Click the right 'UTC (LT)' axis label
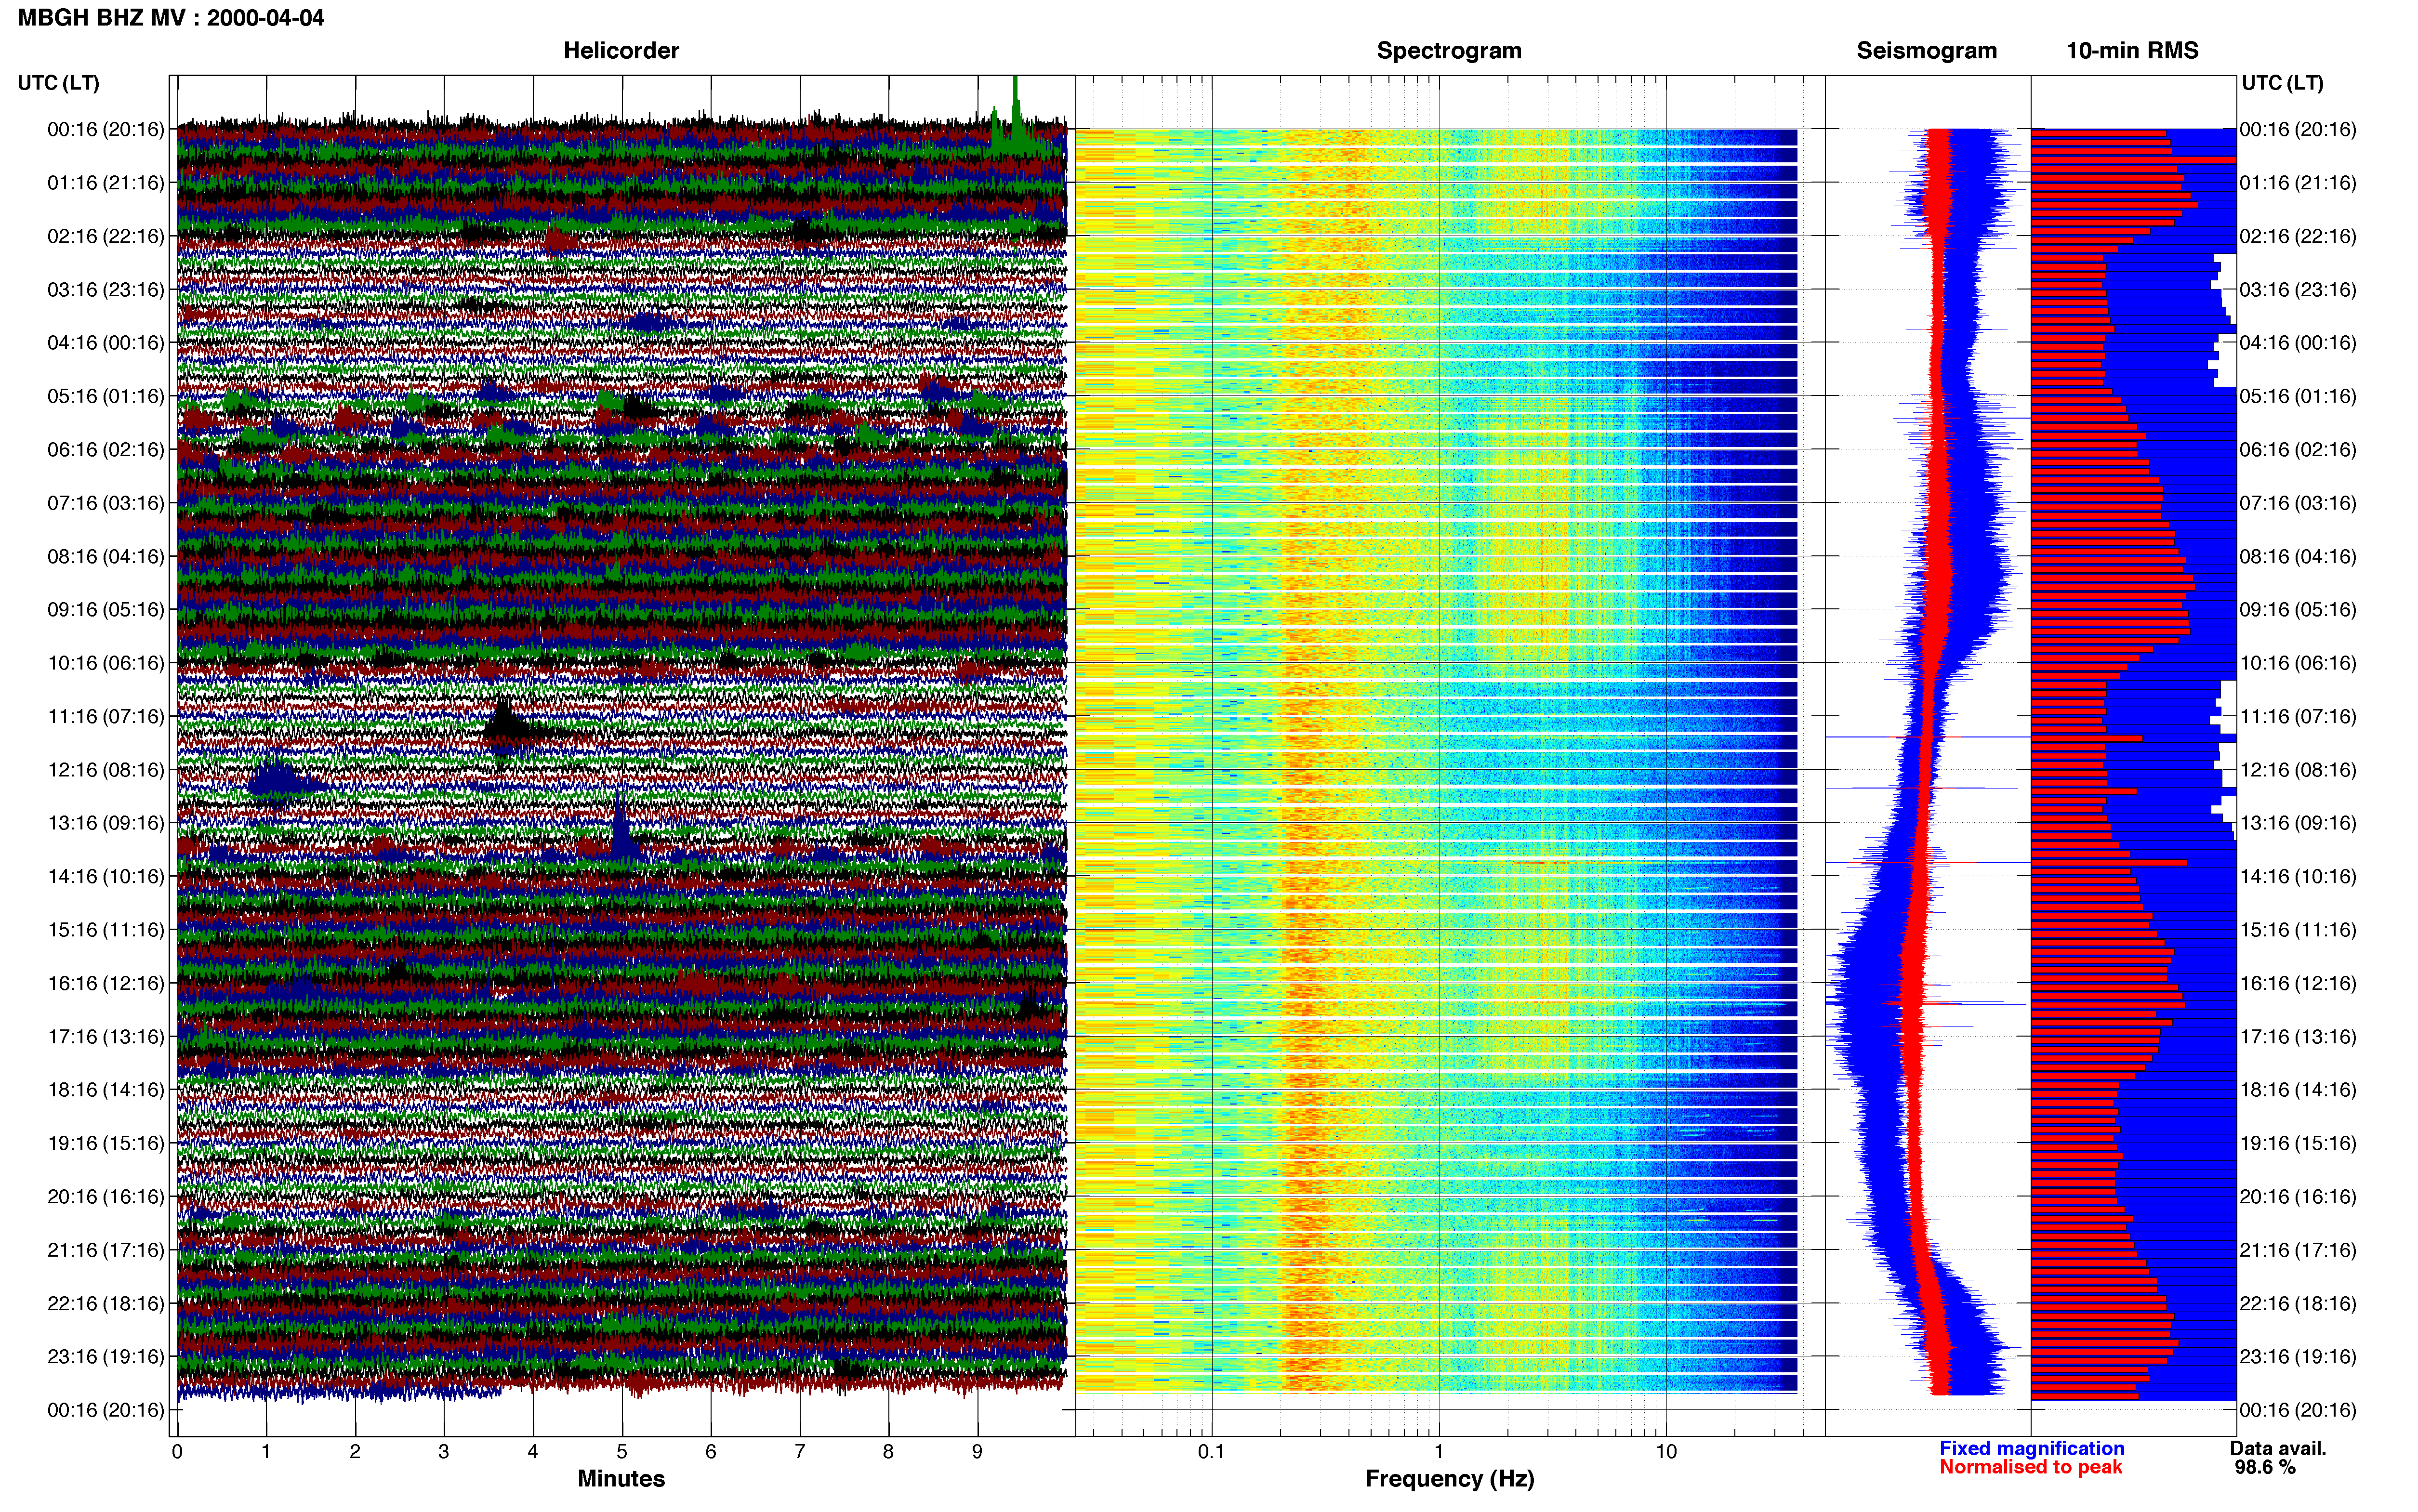The height and width of the screenshot is (1512, 2418). coord(2282,83)
